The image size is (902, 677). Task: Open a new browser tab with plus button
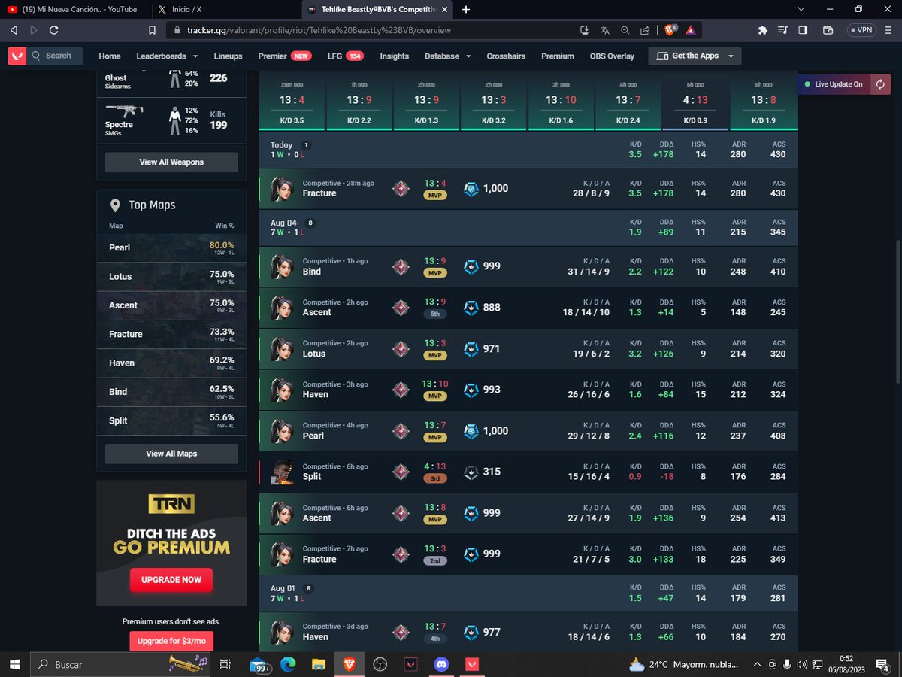pyautogui.click(x=466, y=9)
